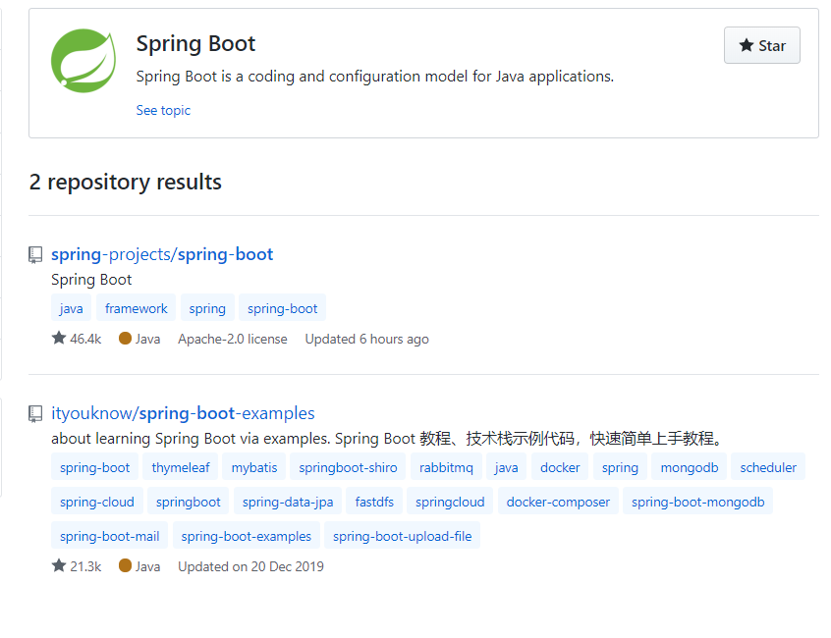The width and height of the screenshot is (831, 638).
Task: Star the Spring Boot topic
Action: pos(761,45)
